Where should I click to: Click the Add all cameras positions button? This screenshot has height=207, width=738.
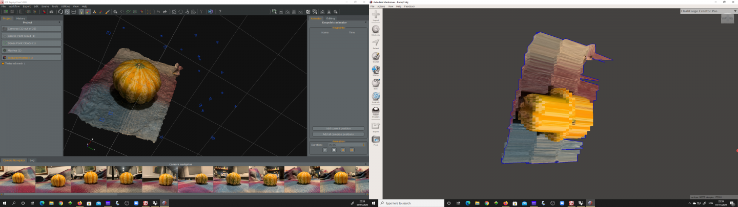pyautogui.click(x=338, y=134)
